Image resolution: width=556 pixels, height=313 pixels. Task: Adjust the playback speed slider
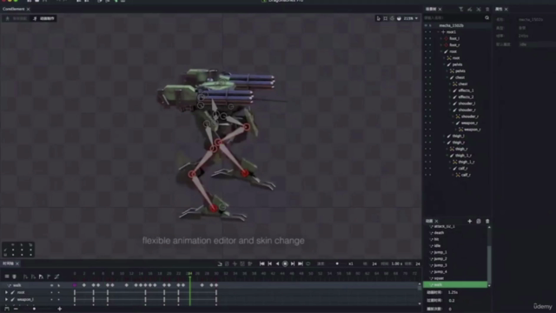pos(337,263)
